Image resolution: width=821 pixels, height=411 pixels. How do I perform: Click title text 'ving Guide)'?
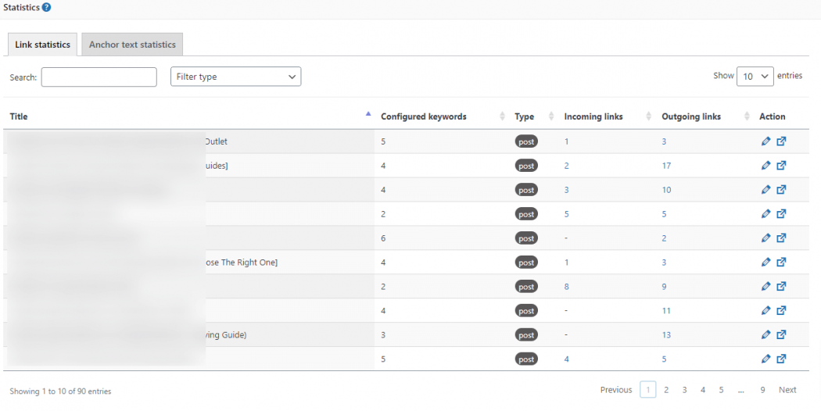click(225, 334)
